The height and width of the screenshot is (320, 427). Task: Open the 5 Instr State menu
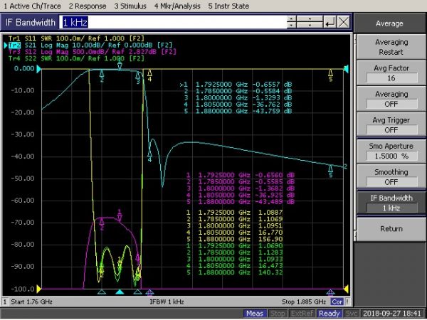(228, 6)
